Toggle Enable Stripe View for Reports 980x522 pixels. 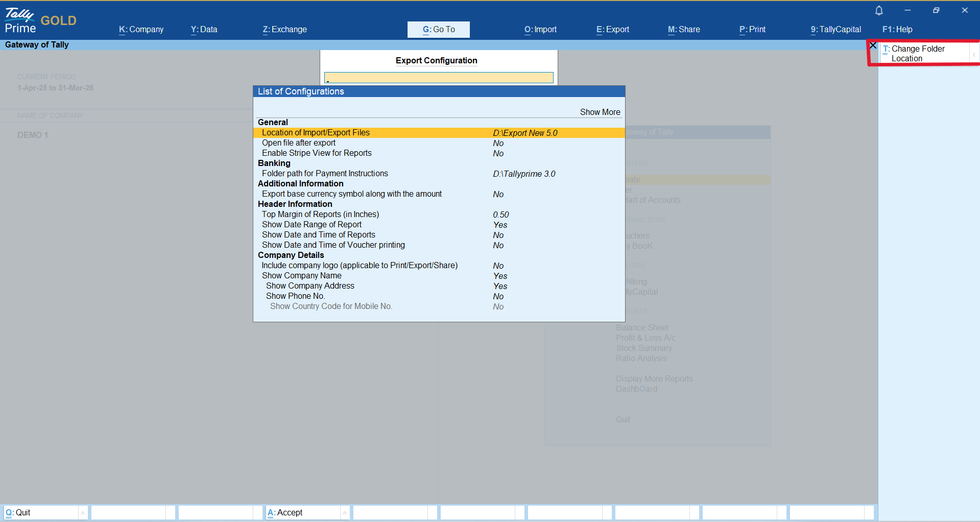[x=317, y=153]
